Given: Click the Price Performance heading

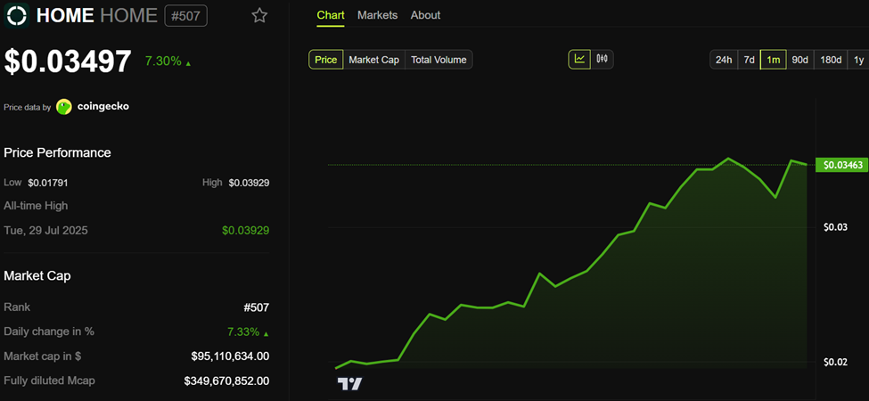Looking at the screenshot, I should (x=57, y=152).
